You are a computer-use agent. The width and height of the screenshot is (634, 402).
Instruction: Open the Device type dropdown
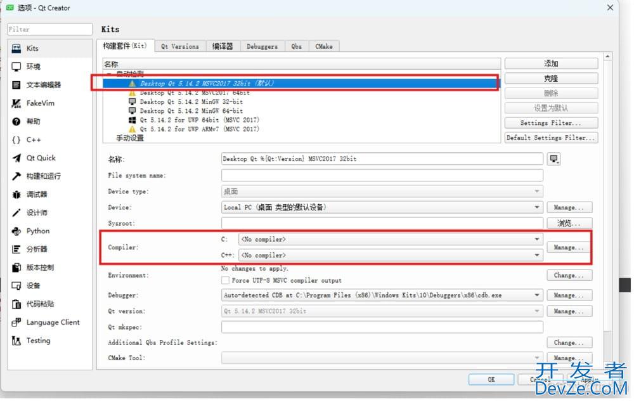382,191
